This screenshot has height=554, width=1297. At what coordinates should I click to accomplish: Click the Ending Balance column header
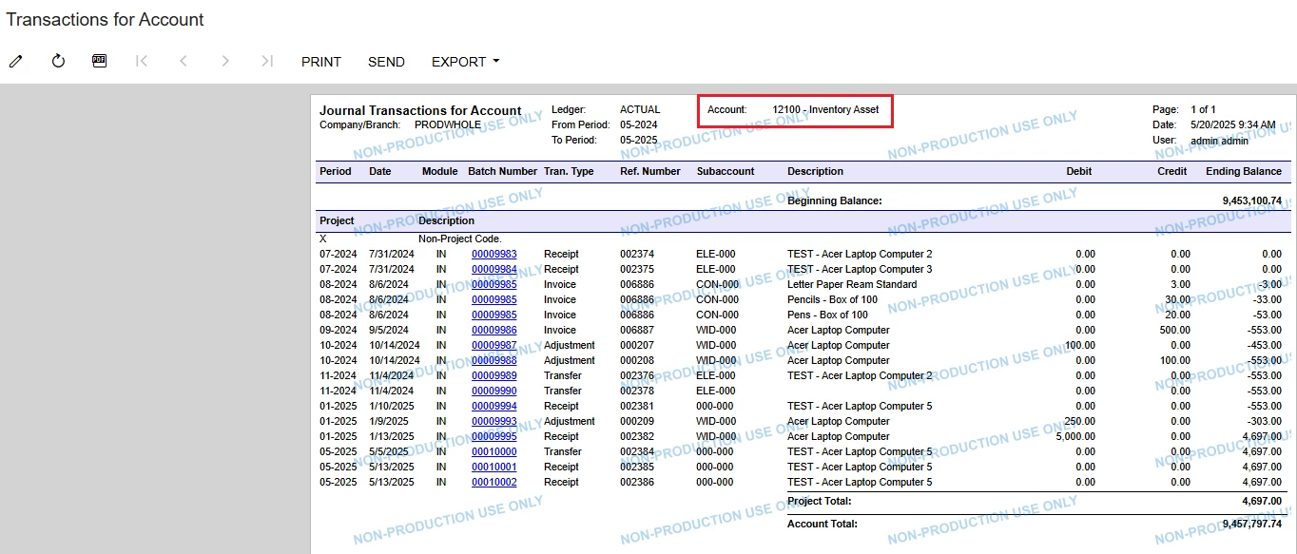click(1244, 171)
